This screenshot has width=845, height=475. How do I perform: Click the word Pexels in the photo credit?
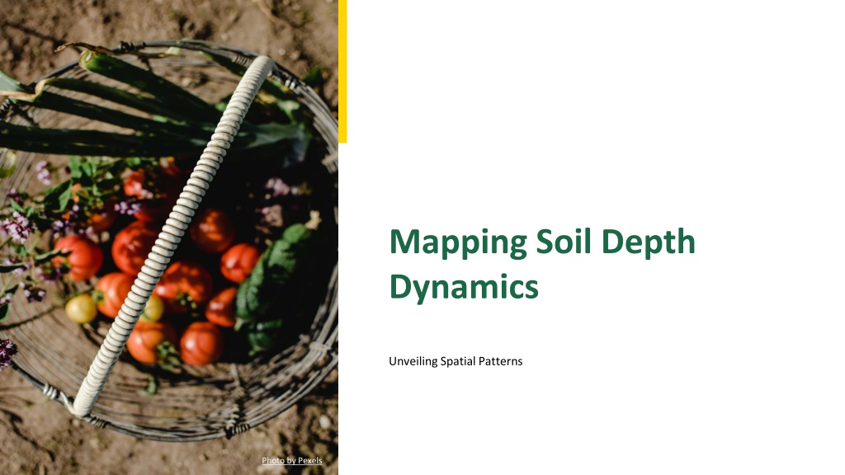(308, 460)
